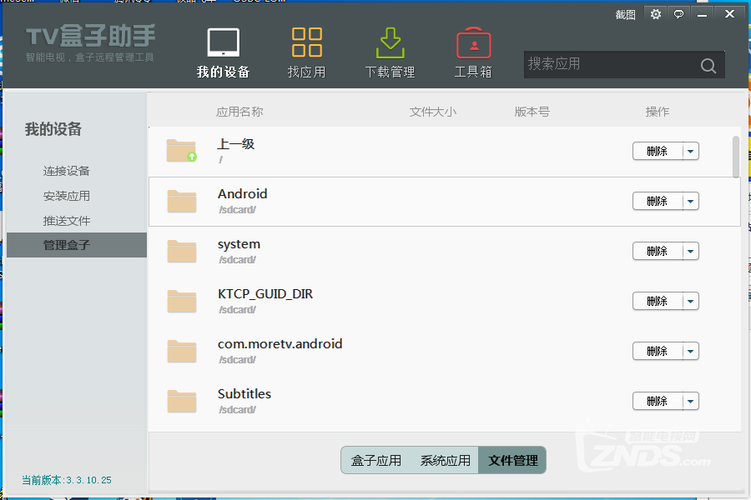Click the 截图 screenshot button
This screenshot has height=500, width=751.
coord(625,15)
